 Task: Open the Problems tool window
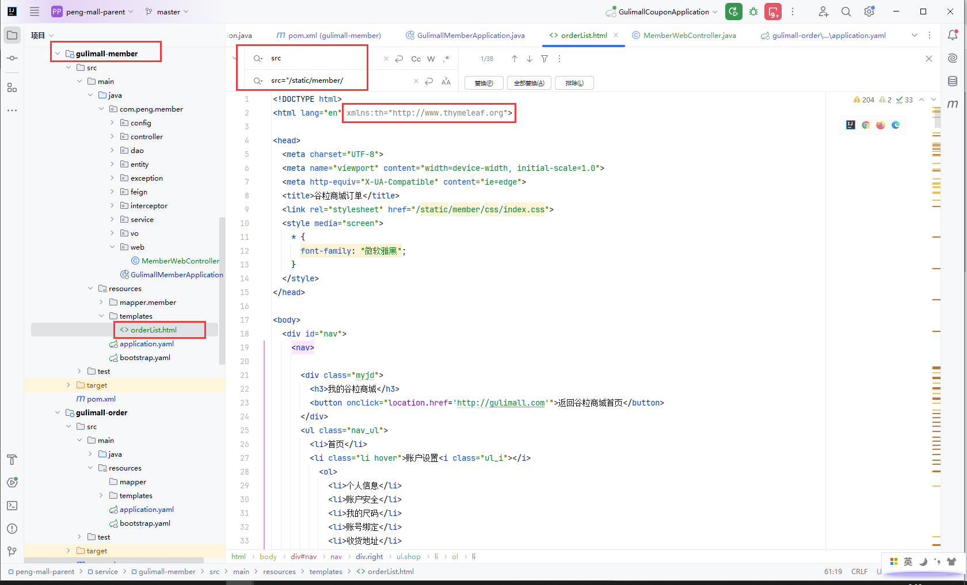point(12,529)
